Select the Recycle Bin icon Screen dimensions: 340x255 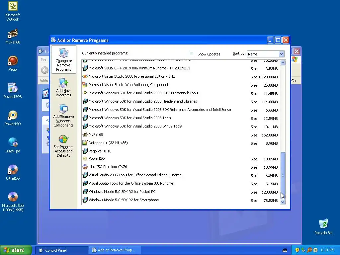click(323, 227)
